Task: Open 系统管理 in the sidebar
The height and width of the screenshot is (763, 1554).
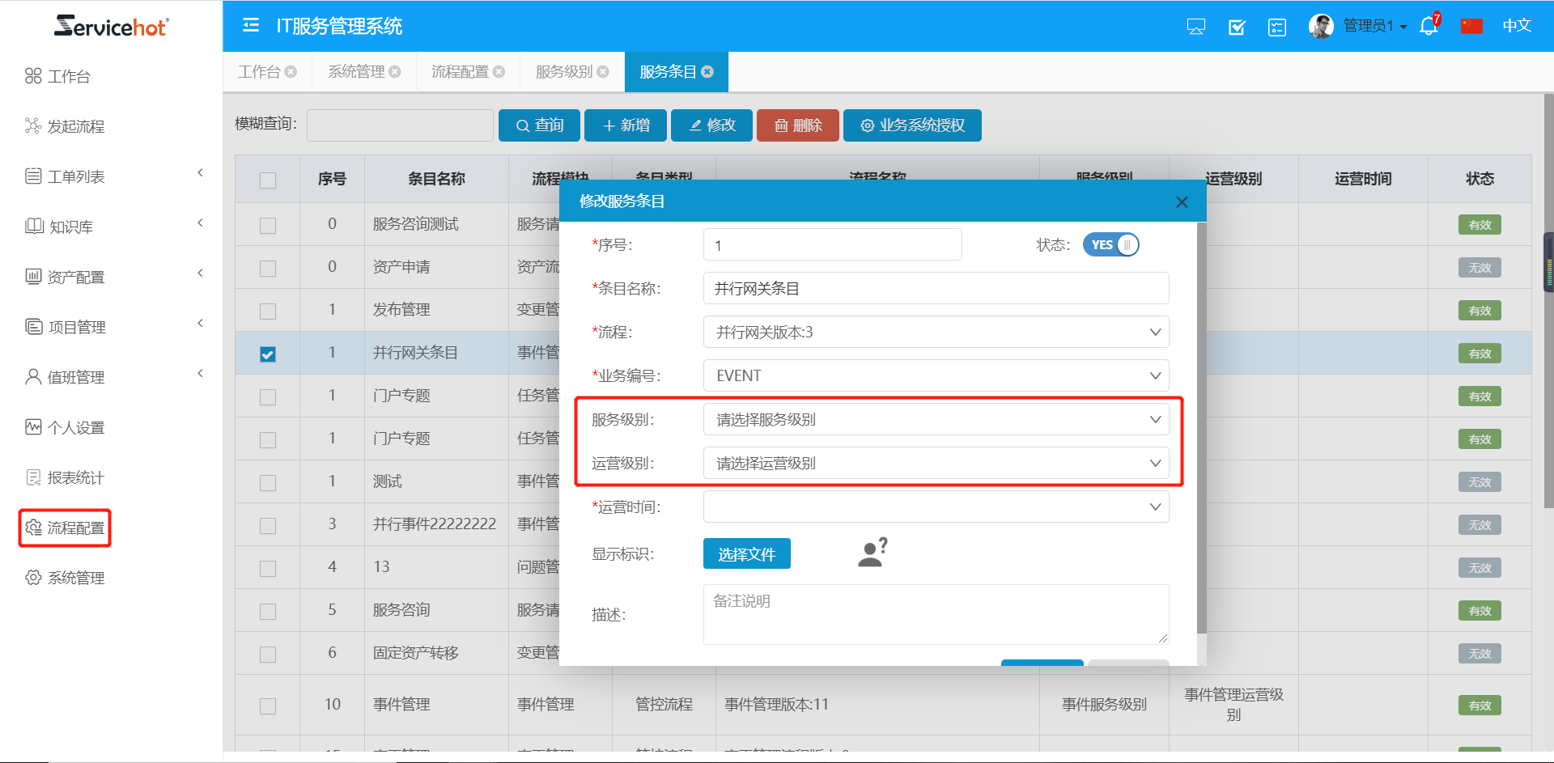Action: [x=76, y=578]
